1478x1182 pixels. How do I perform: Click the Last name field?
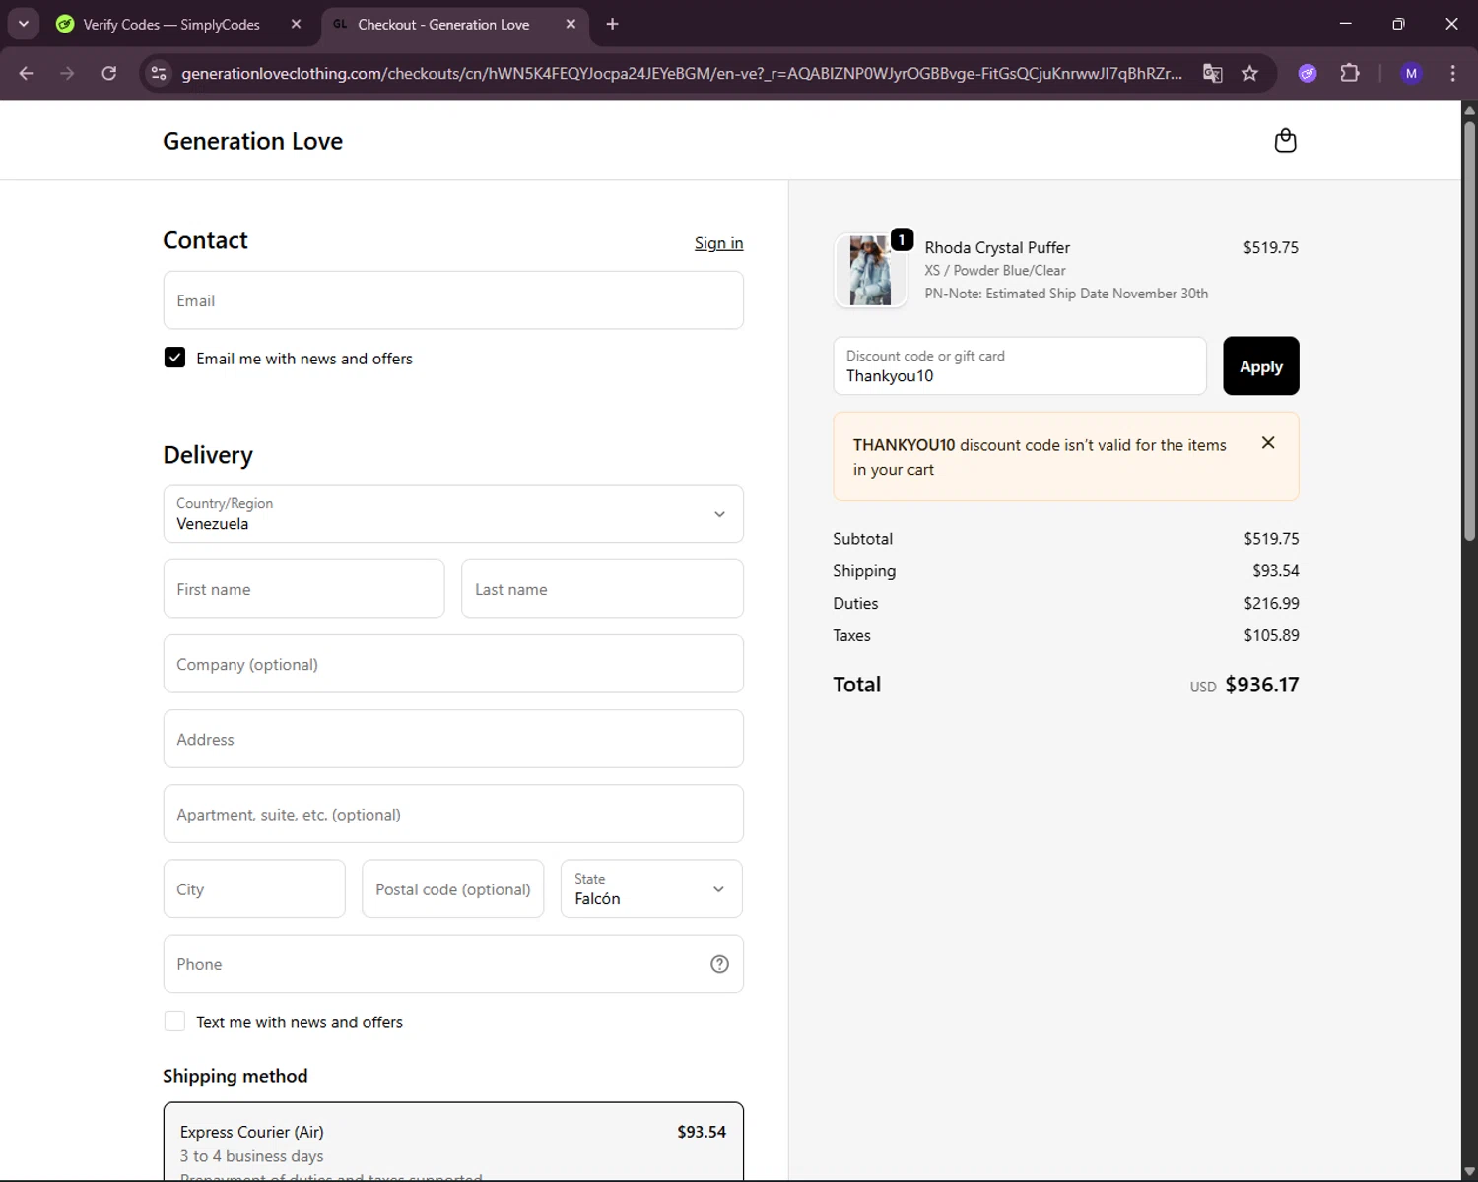pyautogui.click(x=602, y=589)
